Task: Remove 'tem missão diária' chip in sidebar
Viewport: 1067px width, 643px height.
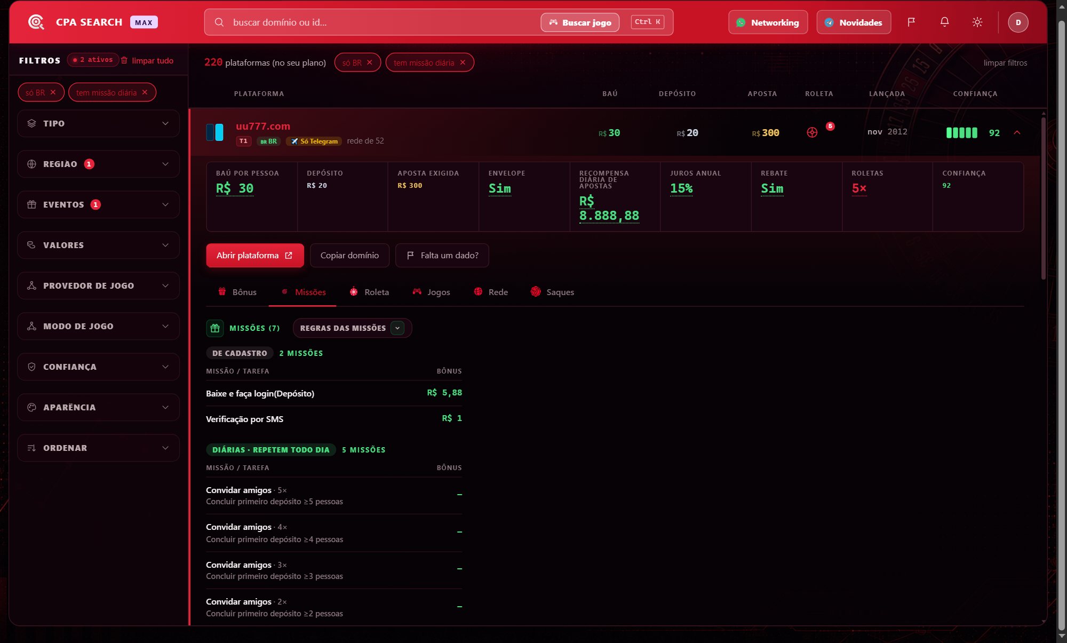Action: 145,92
